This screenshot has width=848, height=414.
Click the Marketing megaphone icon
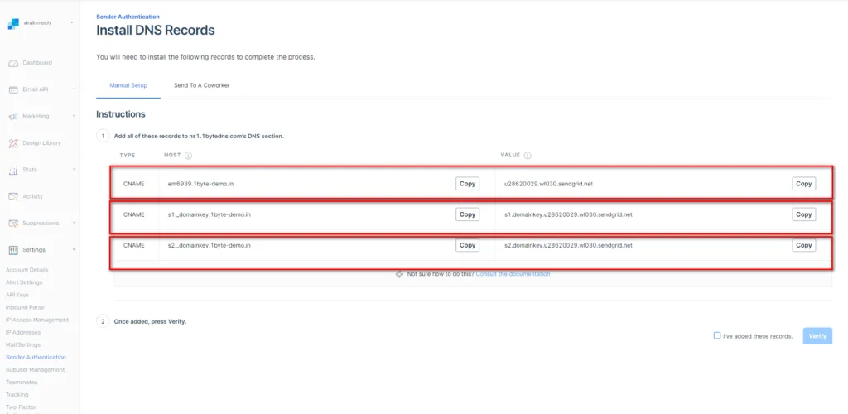(13, 117)
